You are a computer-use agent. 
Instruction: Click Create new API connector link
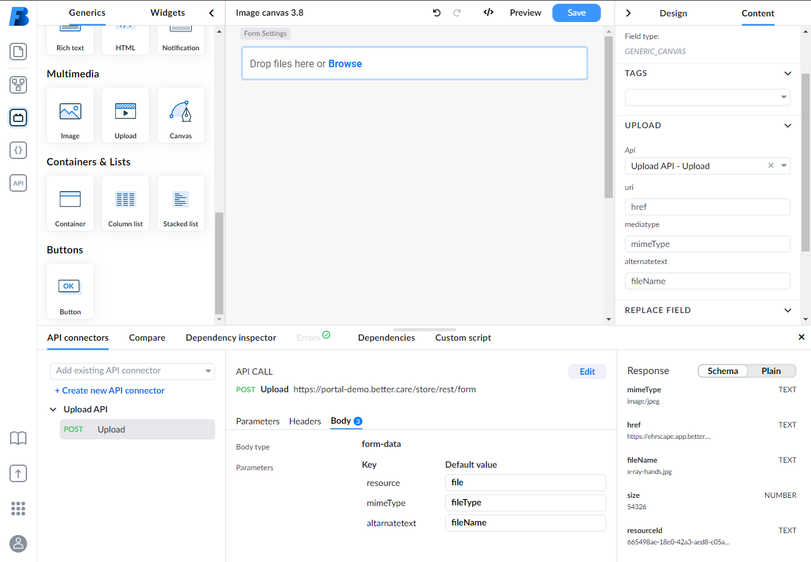tap(109, 390)
